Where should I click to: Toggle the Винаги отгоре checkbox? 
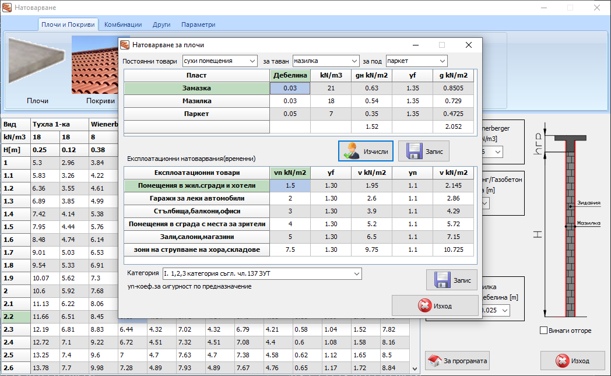click(544, 331)
